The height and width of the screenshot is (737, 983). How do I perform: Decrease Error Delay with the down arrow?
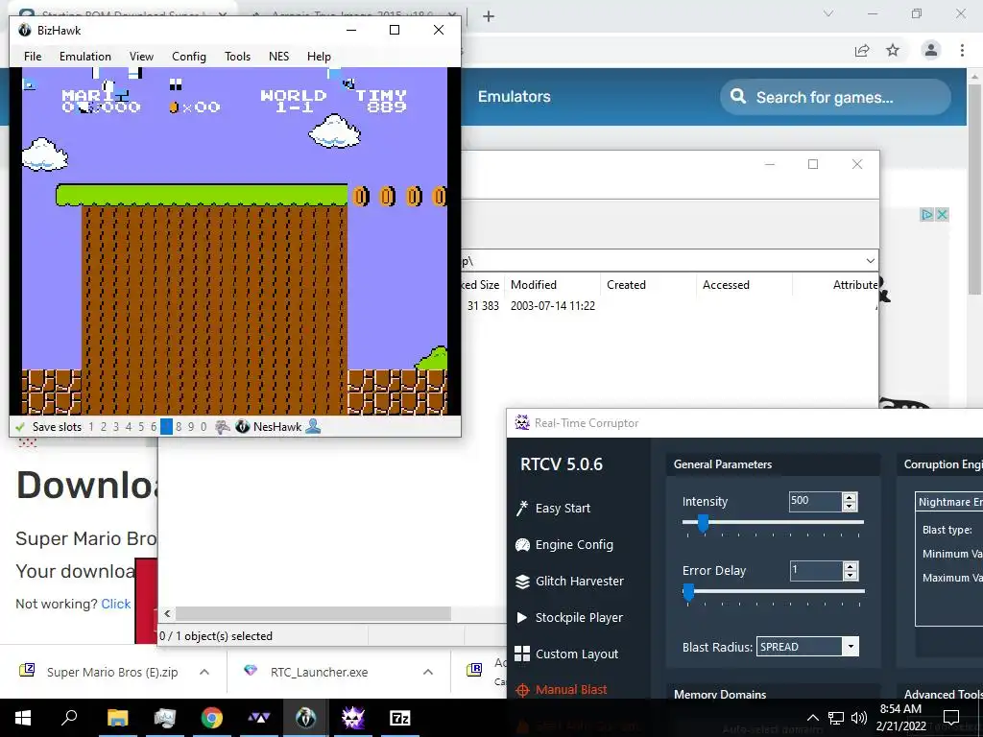[x=851, y=576]
